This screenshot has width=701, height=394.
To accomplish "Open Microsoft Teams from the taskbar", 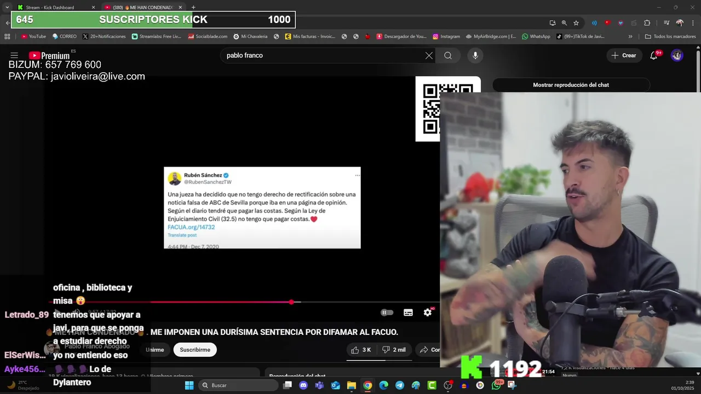I will coord(319,385).
